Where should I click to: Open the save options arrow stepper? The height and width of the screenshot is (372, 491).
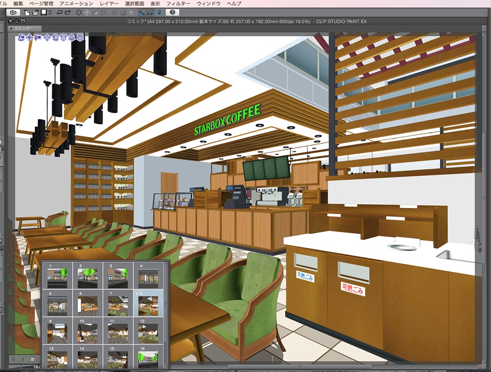click(50, 13)
